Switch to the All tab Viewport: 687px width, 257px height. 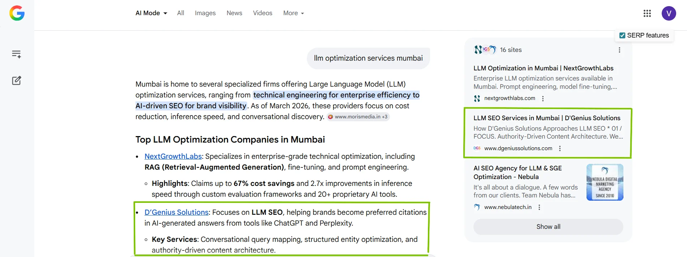point(181,13)
